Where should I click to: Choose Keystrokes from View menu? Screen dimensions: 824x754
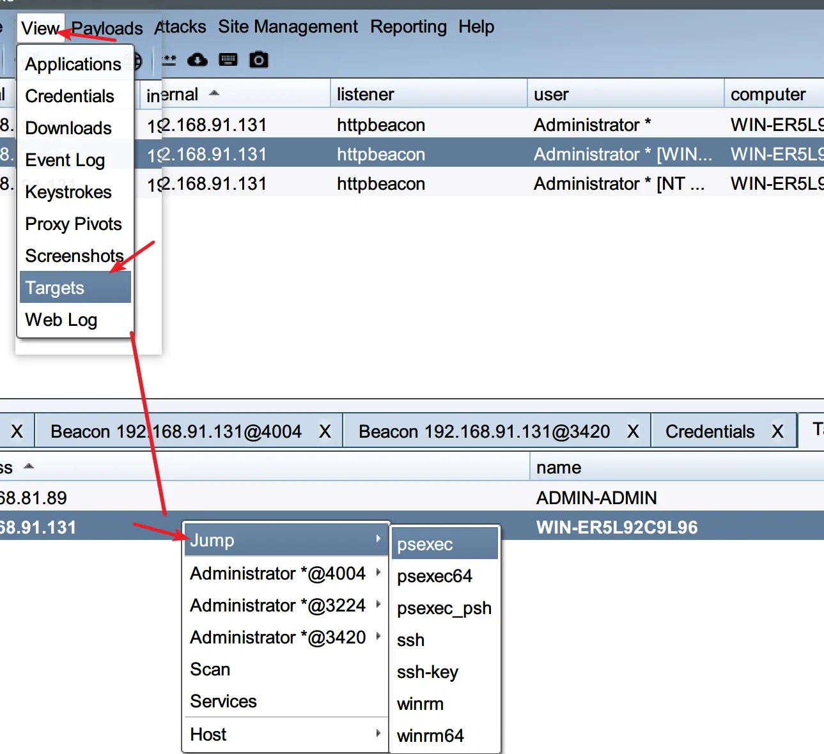pyautogui.click(x=75, y=192)
